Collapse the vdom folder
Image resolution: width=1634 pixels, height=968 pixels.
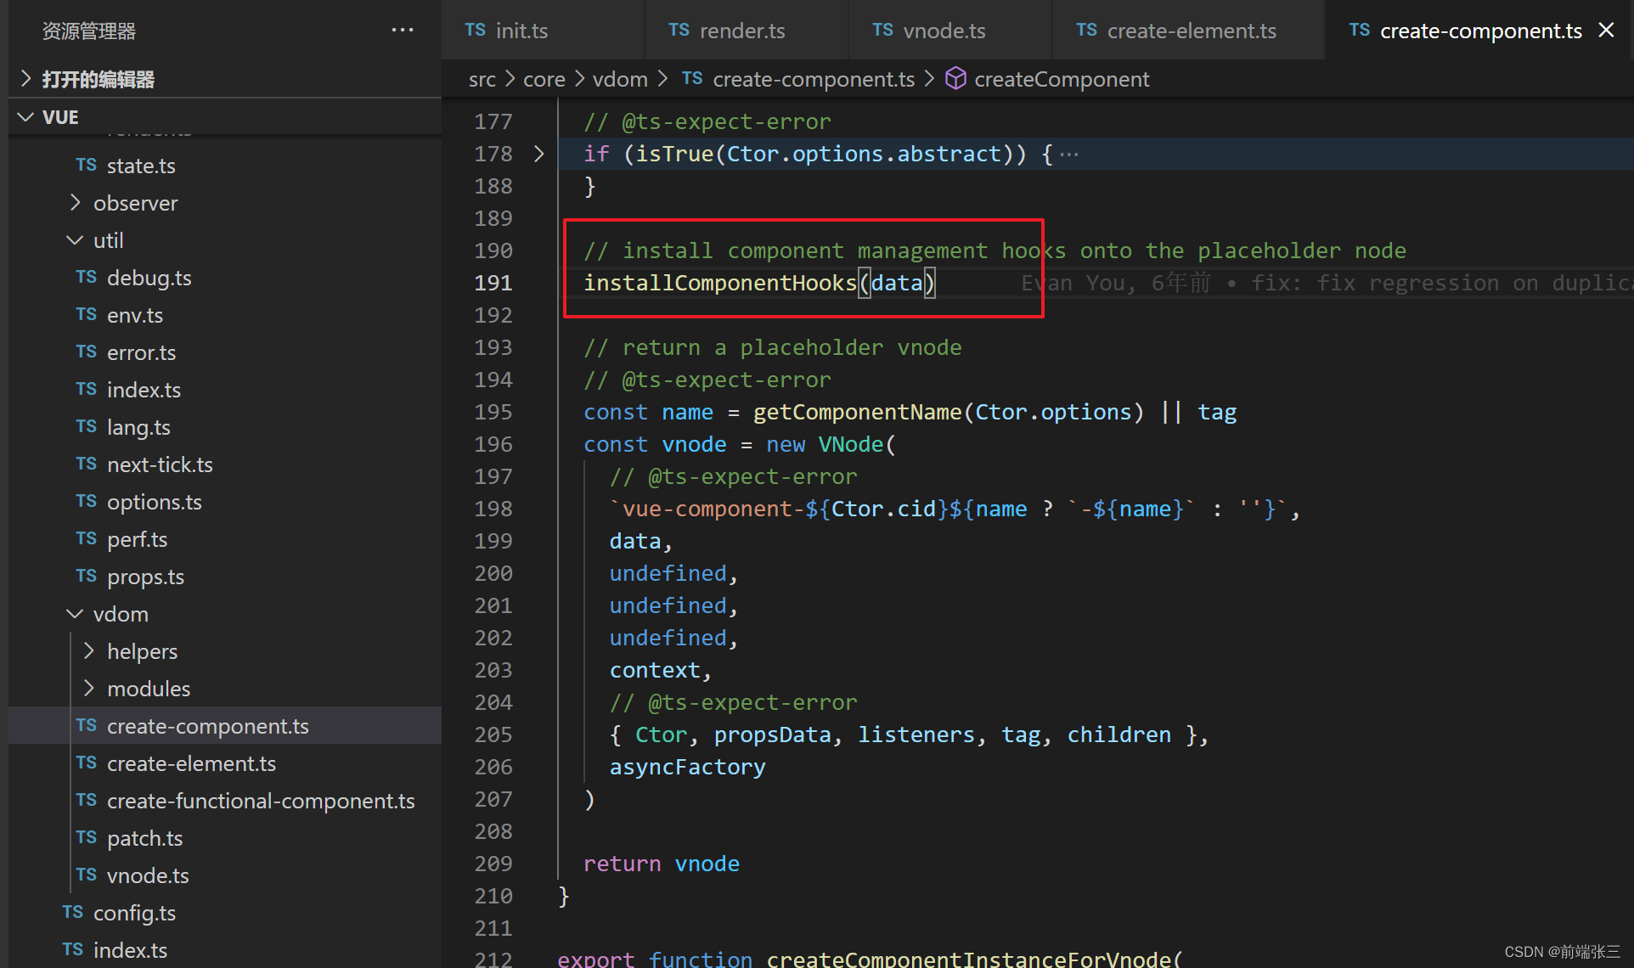click(x=224, y=614)
